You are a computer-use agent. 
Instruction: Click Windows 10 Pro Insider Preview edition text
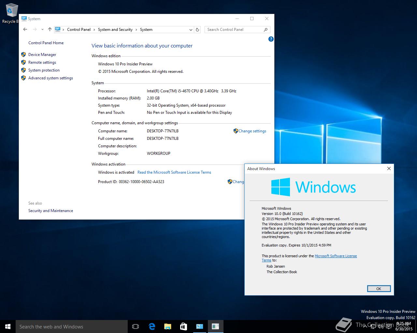pos(125,64)
